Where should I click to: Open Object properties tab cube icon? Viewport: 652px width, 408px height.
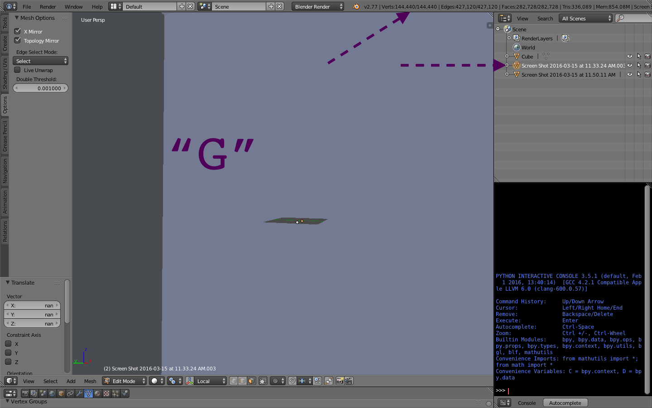coord(61,393)
